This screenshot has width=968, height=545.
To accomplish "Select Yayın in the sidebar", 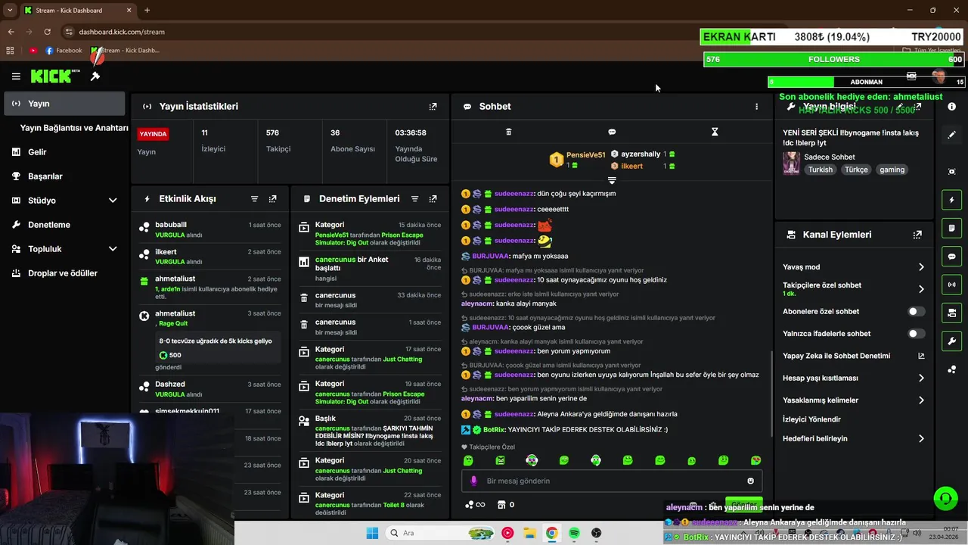I will point(64,104).
